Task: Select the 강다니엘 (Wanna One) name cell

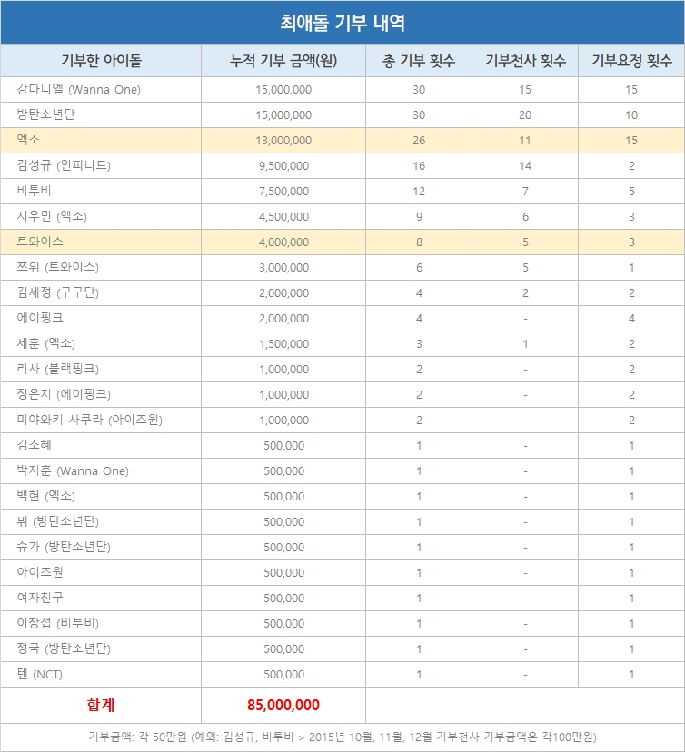Action: pos(78,90)
